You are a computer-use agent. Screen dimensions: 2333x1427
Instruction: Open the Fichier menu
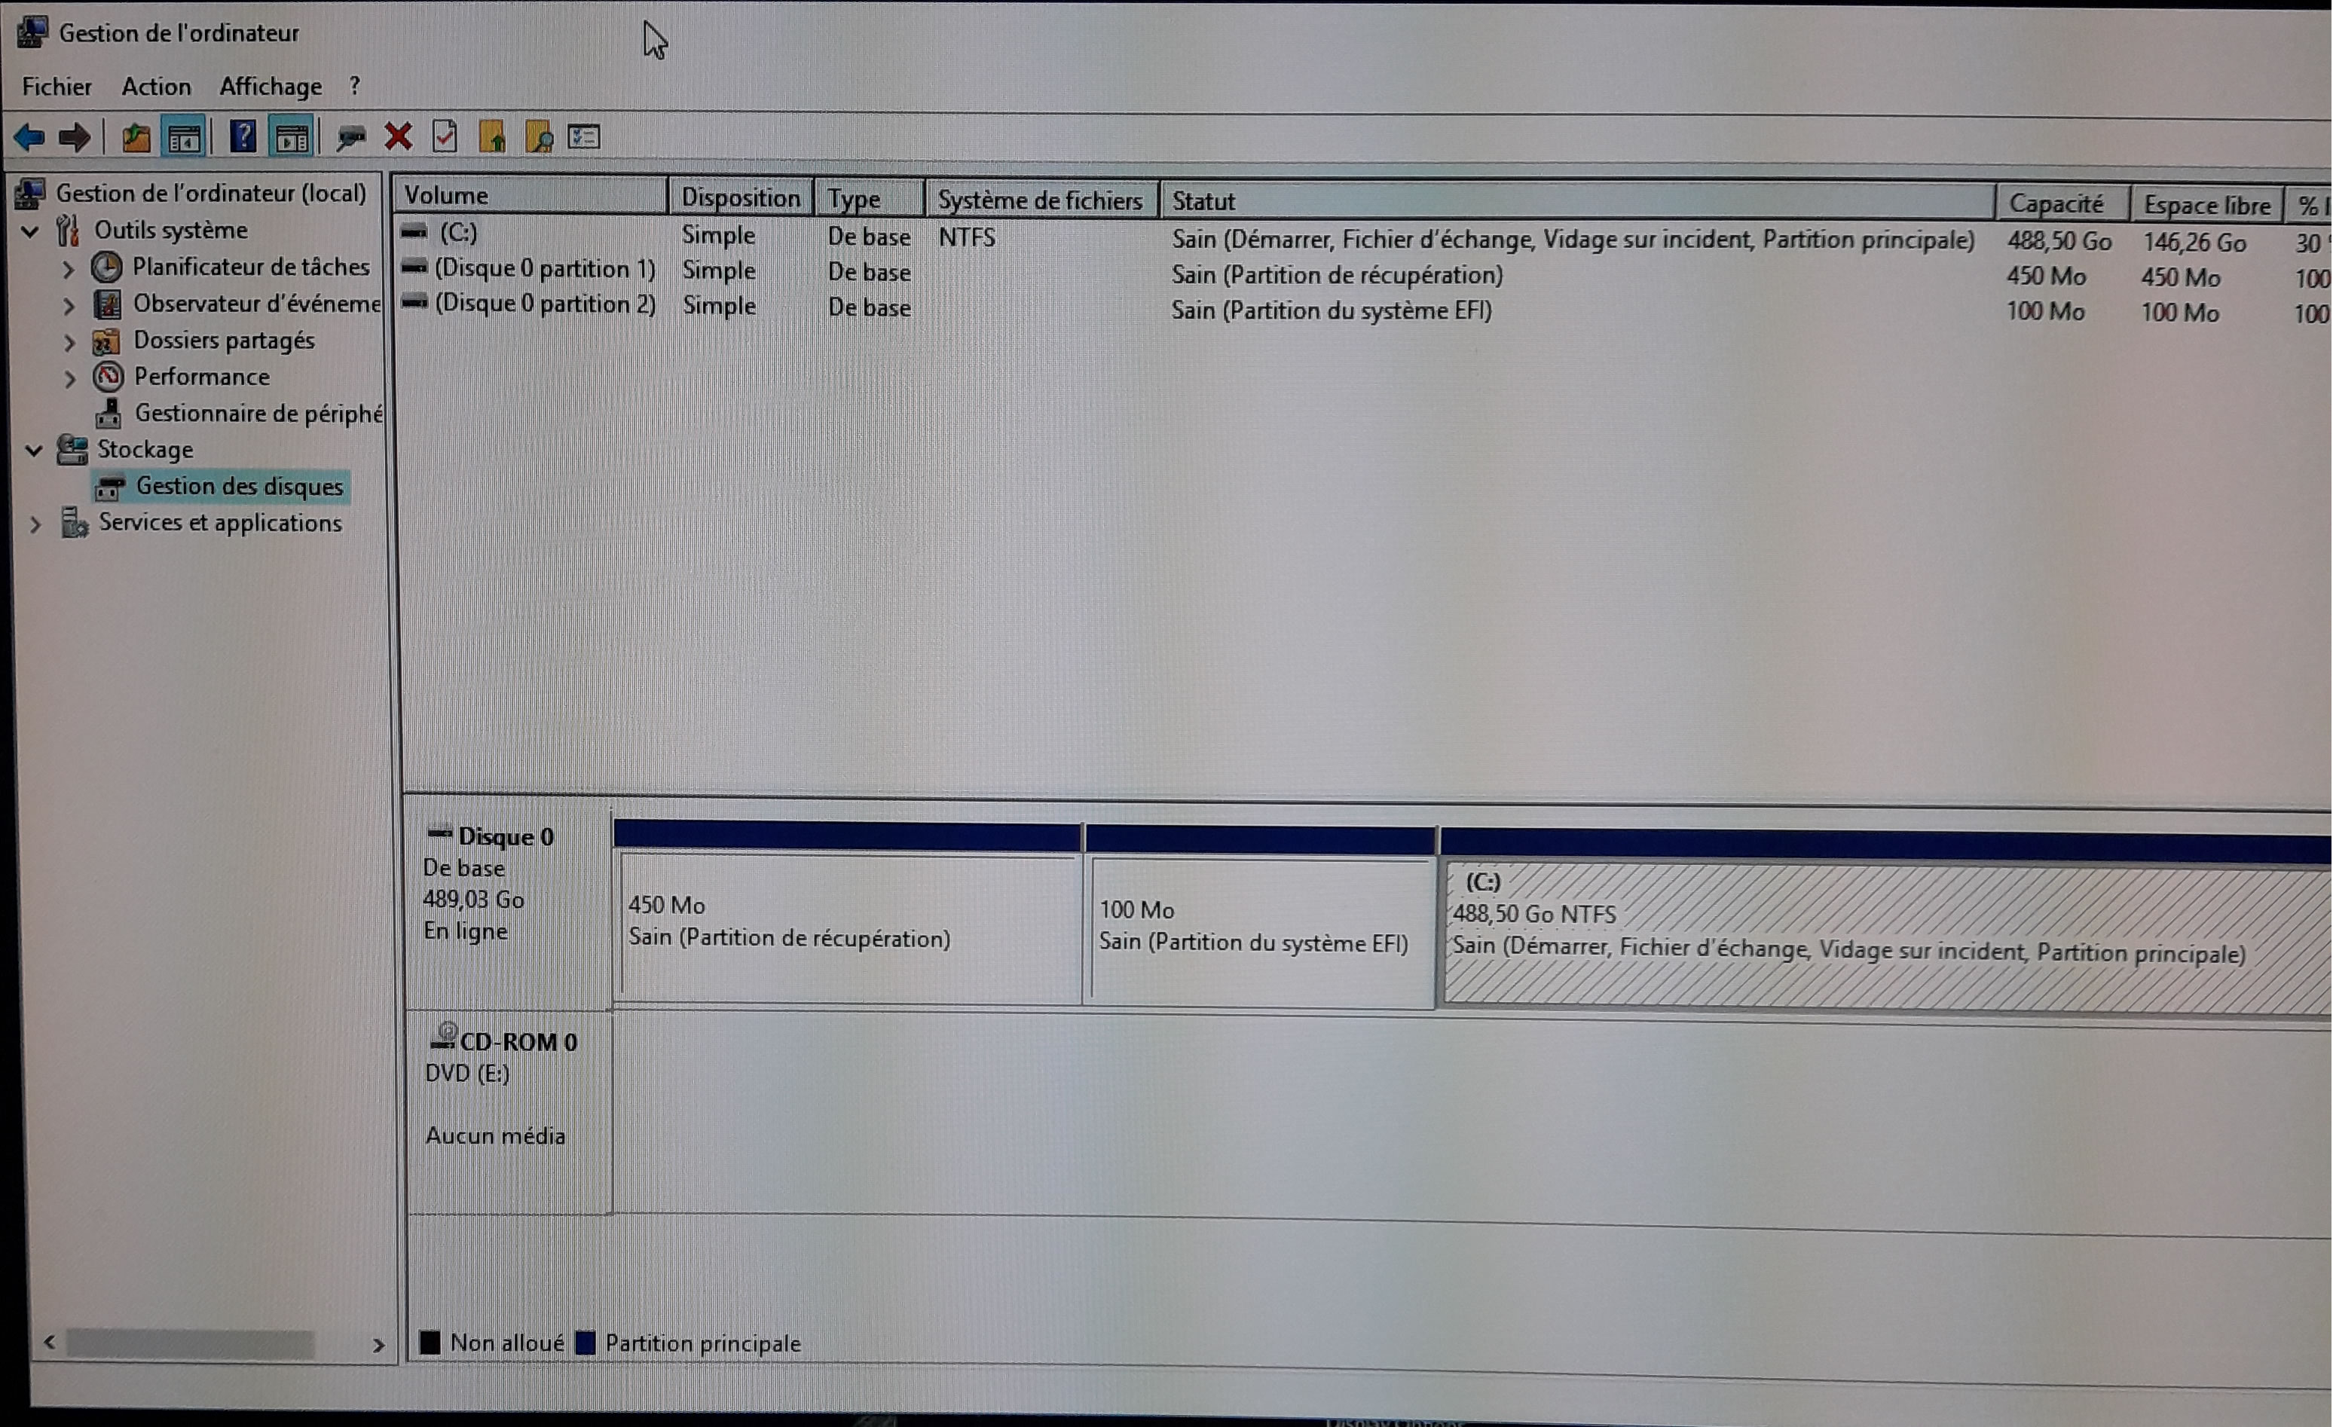(x=57, y=87)
